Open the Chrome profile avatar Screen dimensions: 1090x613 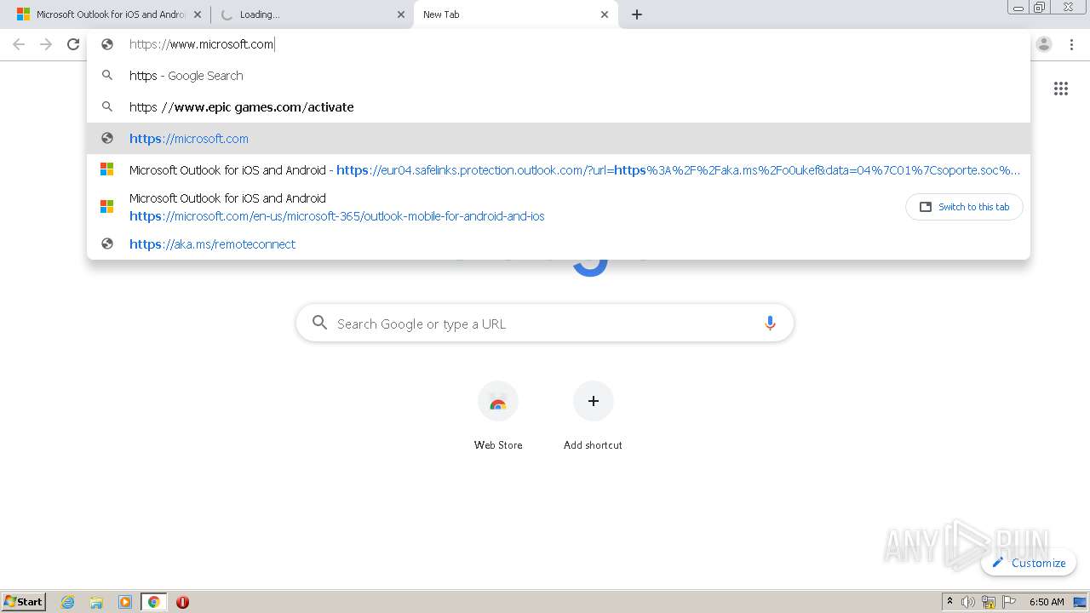click(1044, 44)
